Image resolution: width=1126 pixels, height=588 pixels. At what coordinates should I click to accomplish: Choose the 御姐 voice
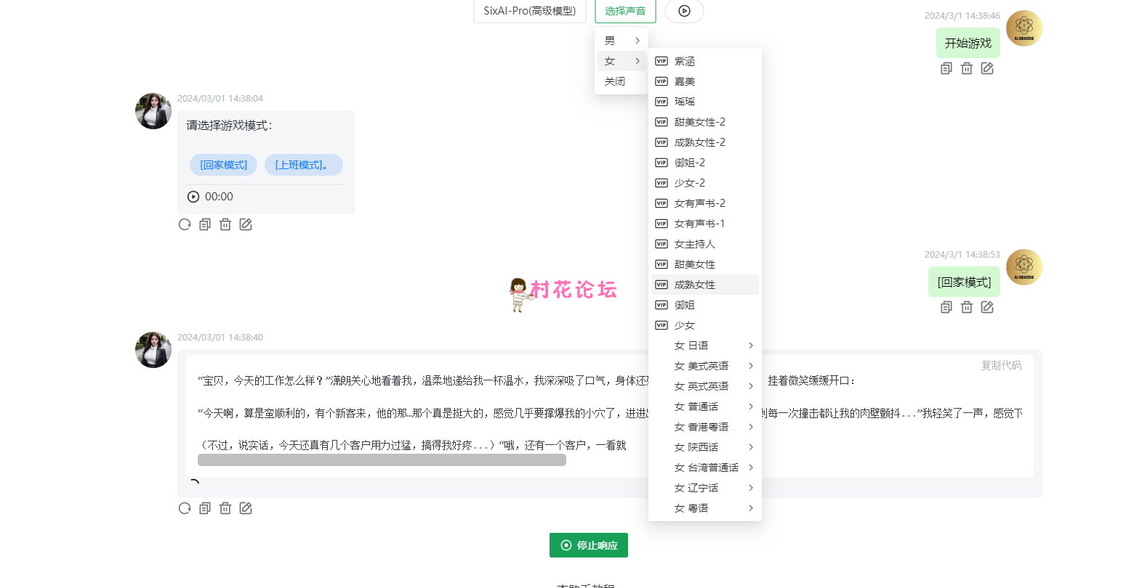(x=705, y=305)
